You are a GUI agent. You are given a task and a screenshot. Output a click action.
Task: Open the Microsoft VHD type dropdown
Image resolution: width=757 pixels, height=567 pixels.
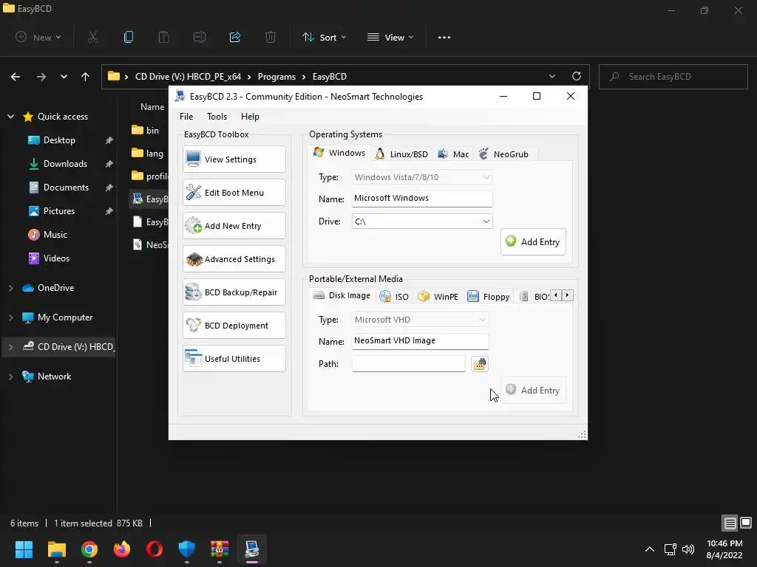420,320
